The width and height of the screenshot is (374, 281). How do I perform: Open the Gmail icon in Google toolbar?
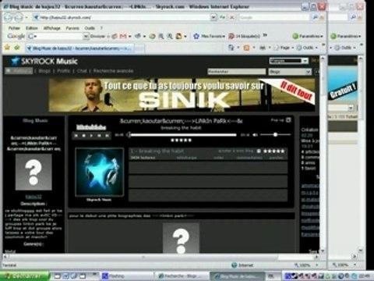click(x=123, y=36)
